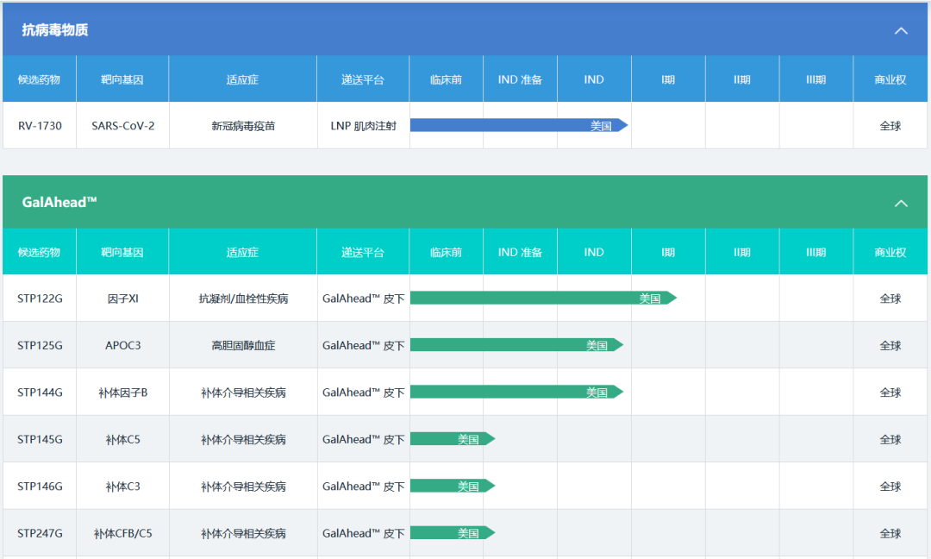Select STP122G candidate drug cell
Image resolution: width=931 pixels, height=559 pixels.
tap(40, 298)
